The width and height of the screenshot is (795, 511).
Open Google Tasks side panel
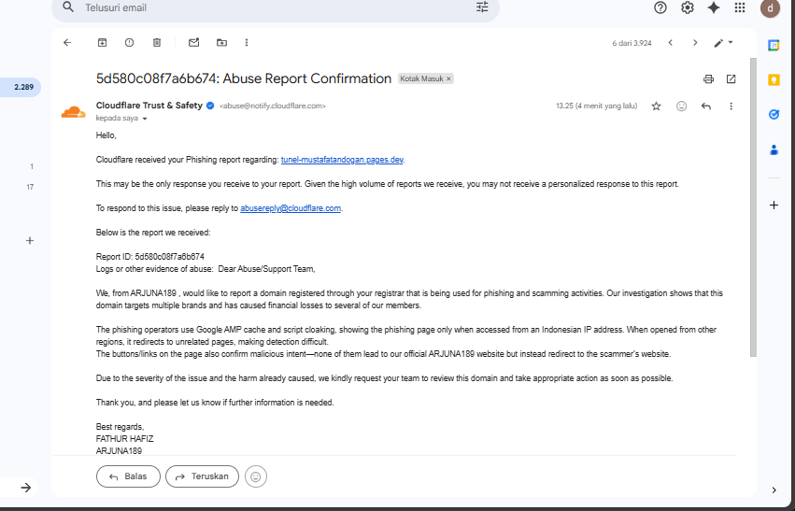click(x=774, y=115)
